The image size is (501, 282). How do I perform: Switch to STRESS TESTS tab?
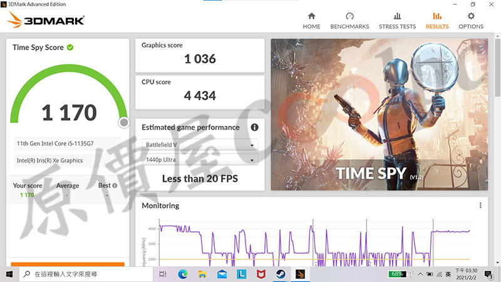[397, 21]
